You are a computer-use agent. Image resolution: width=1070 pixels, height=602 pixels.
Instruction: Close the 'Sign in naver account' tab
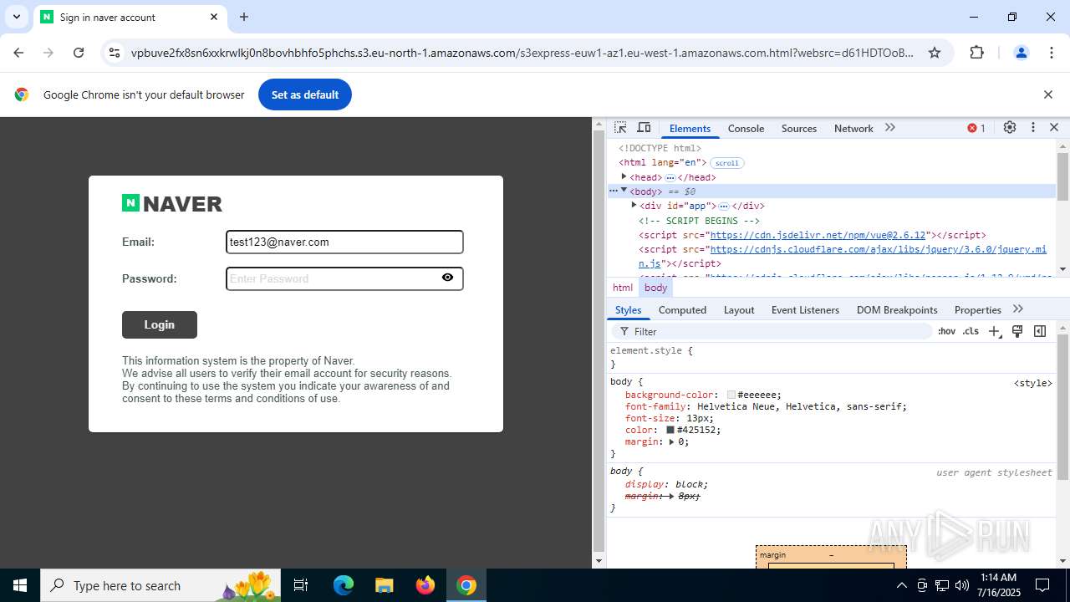(x=214, y=17)
